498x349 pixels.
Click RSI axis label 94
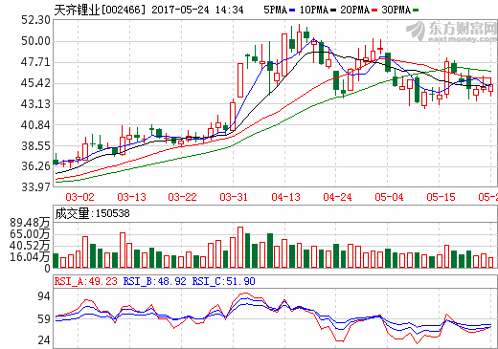point(44,296)
